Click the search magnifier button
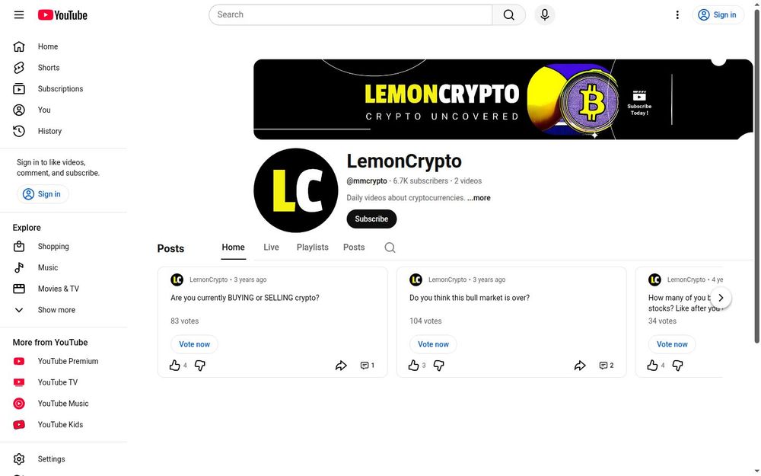 (508, 15)
